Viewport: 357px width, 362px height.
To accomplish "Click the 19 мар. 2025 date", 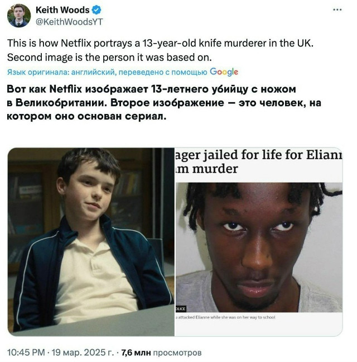I will [x=83, y=353].
